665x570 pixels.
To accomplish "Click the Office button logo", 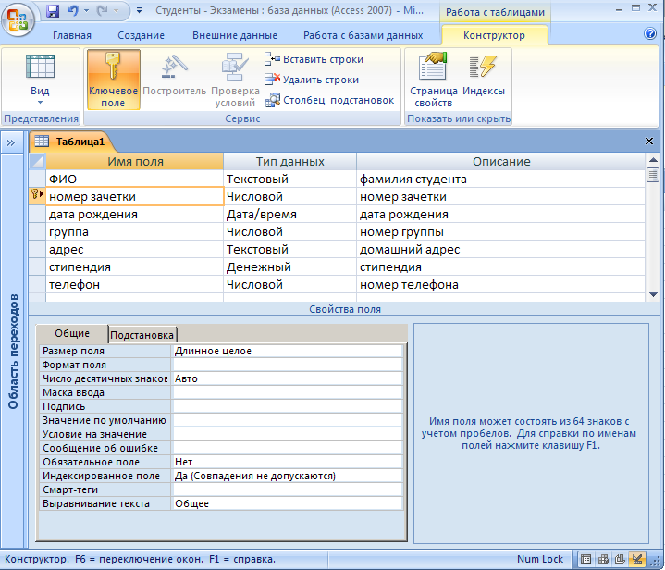I will 18,19.
